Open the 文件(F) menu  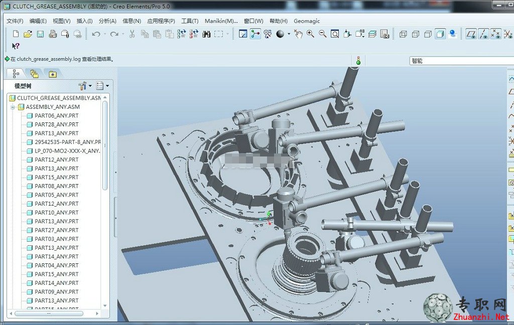coord(15,21)
